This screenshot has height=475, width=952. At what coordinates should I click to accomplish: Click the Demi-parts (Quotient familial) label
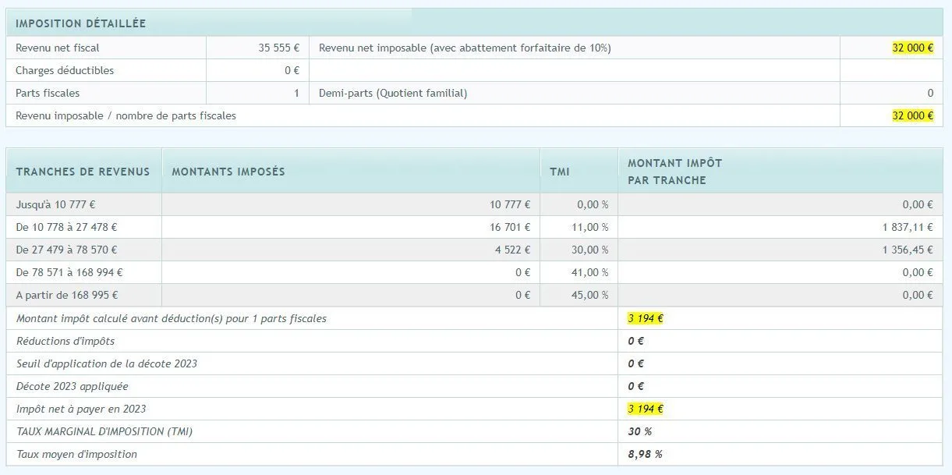coord(393,93)
